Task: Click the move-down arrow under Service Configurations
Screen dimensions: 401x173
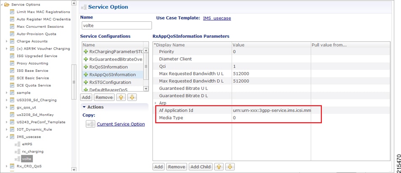Action: point(132,97)
